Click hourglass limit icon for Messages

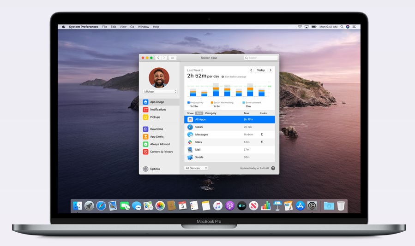(261, 135)
